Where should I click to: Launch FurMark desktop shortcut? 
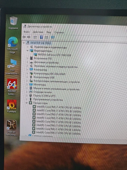(12, 106)
